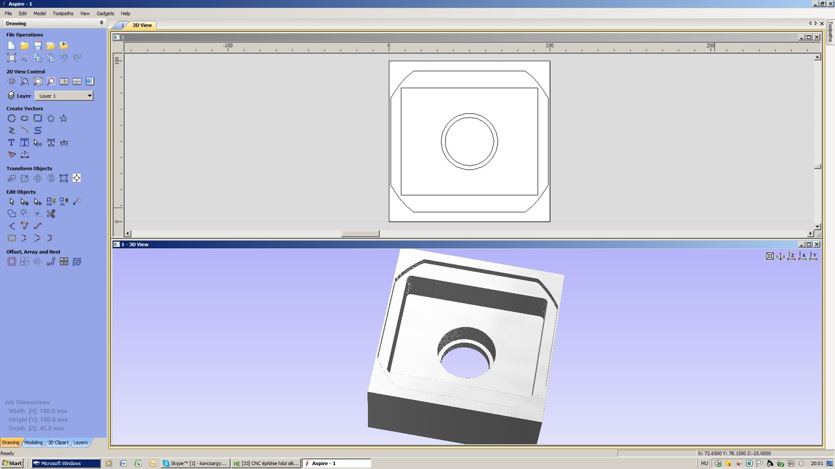Paste objects from clipboard
835x469 pixels.
click(x=51, y=58)
